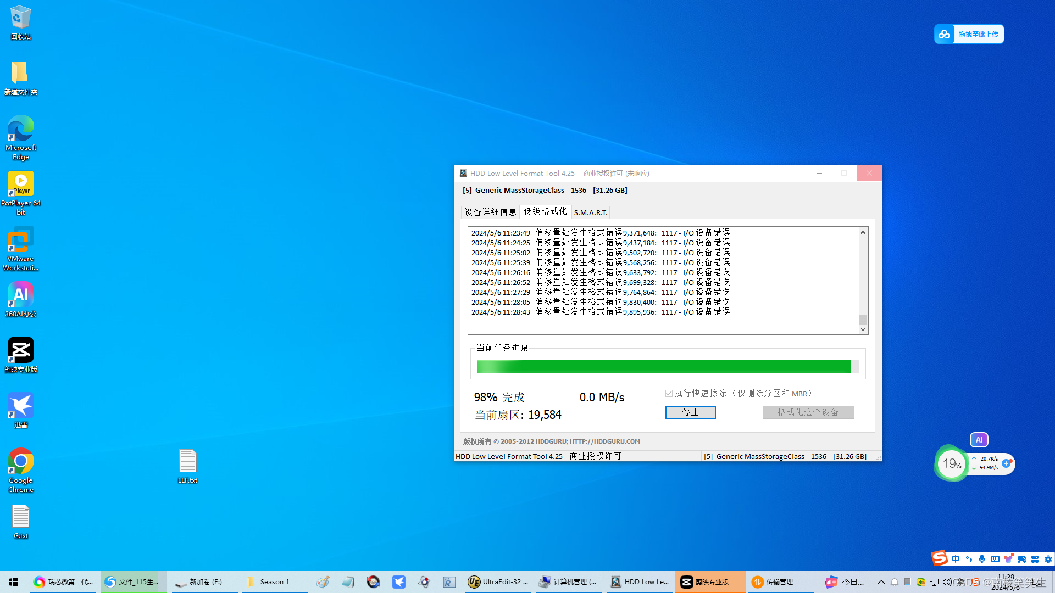Click the UltraEdit-32 taskbar item
The height and width of the screenshot is (593, 1055).
point(498,582)
